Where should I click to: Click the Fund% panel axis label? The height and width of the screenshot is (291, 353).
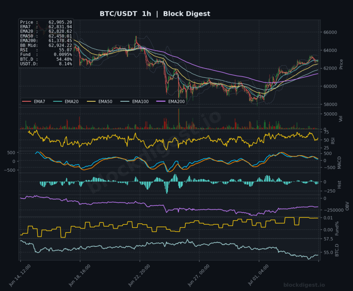(x=337, y=228)
